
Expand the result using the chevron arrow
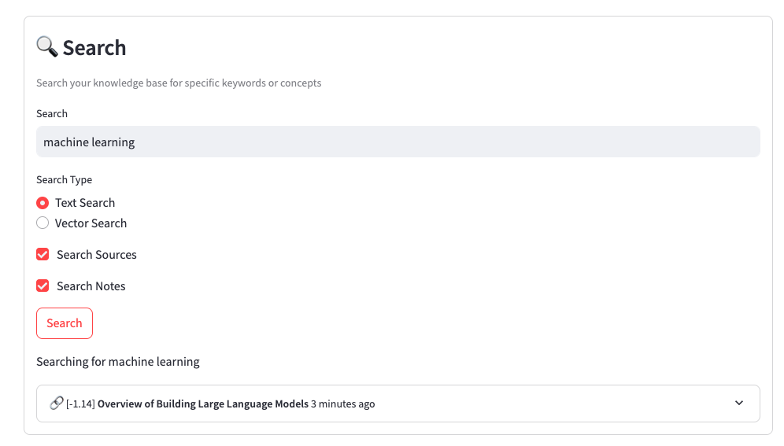(x=738, y=404)
